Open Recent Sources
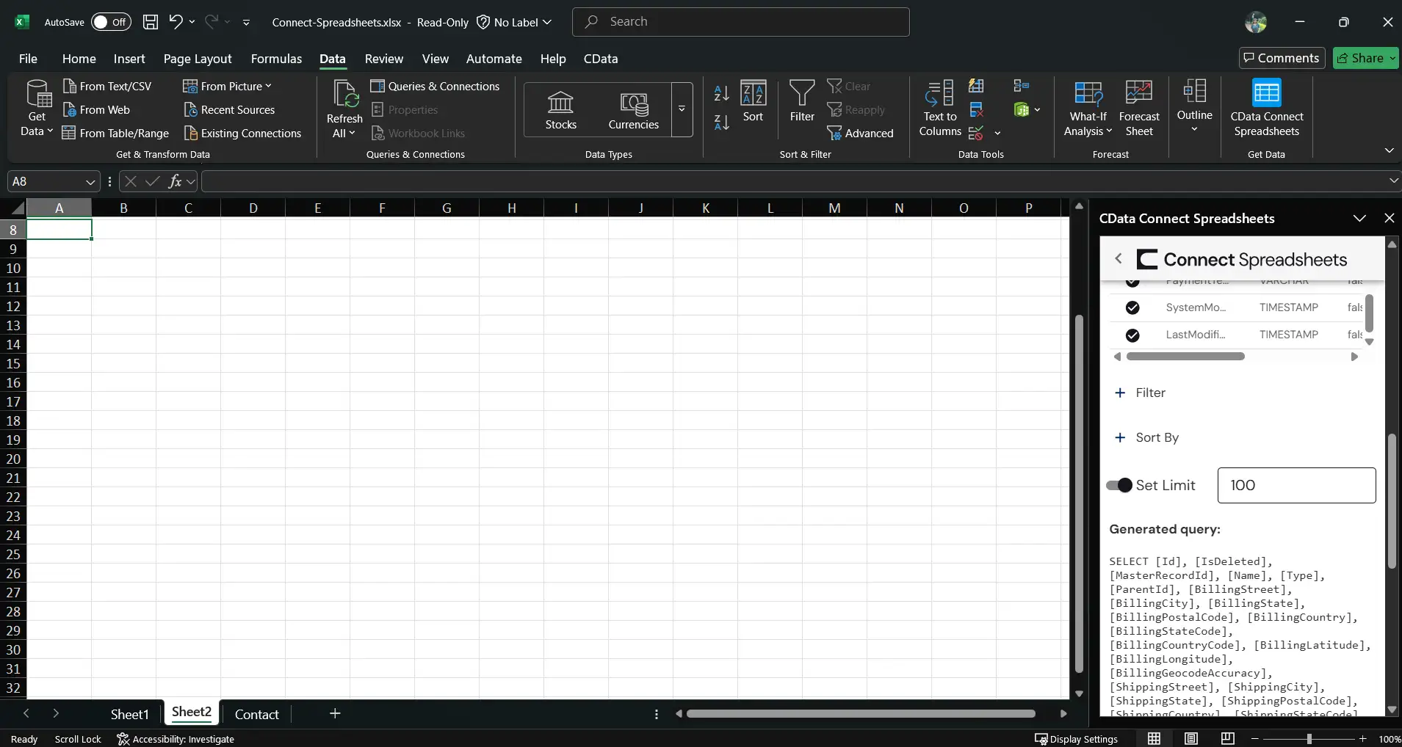 tap(229, 109)
